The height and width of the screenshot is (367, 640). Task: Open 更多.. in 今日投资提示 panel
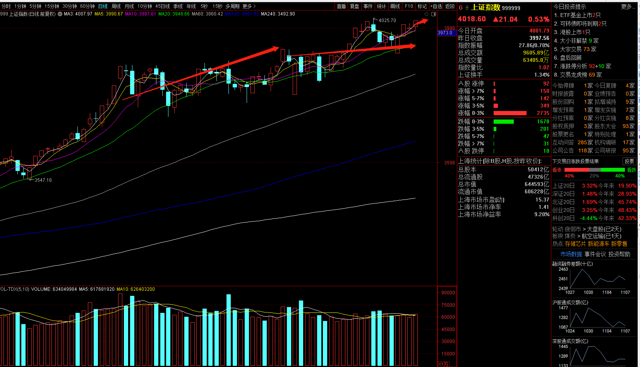[x=628, y=7]
